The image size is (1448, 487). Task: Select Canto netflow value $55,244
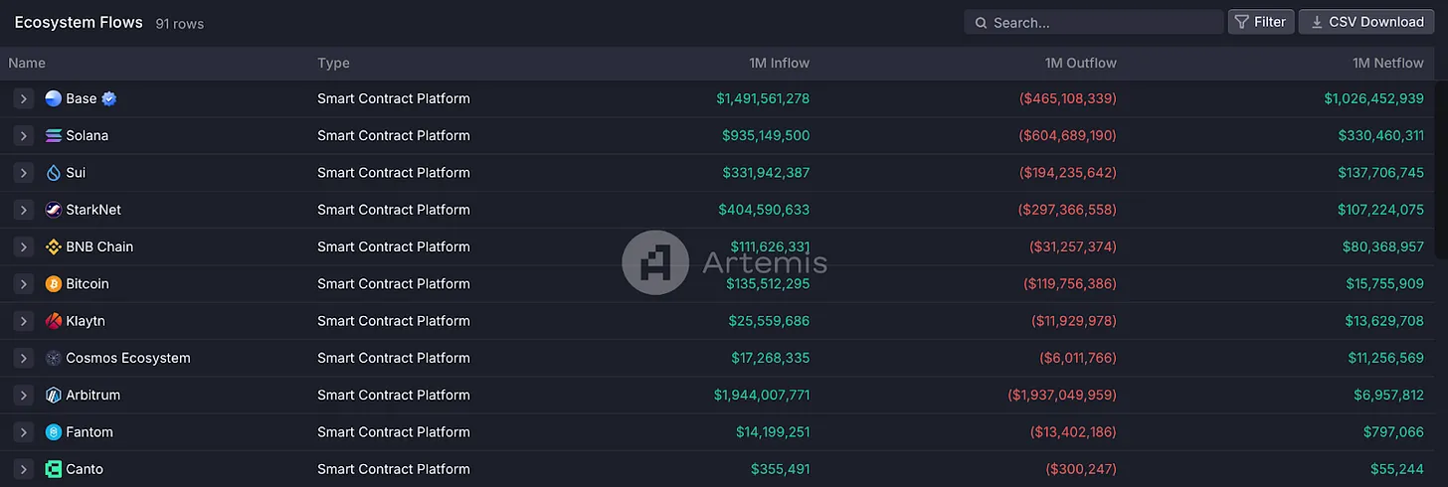[1397, 469]
